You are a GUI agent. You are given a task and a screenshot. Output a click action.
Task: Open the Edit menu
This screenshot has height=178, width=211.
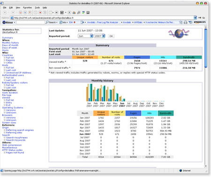pos(11,7)
